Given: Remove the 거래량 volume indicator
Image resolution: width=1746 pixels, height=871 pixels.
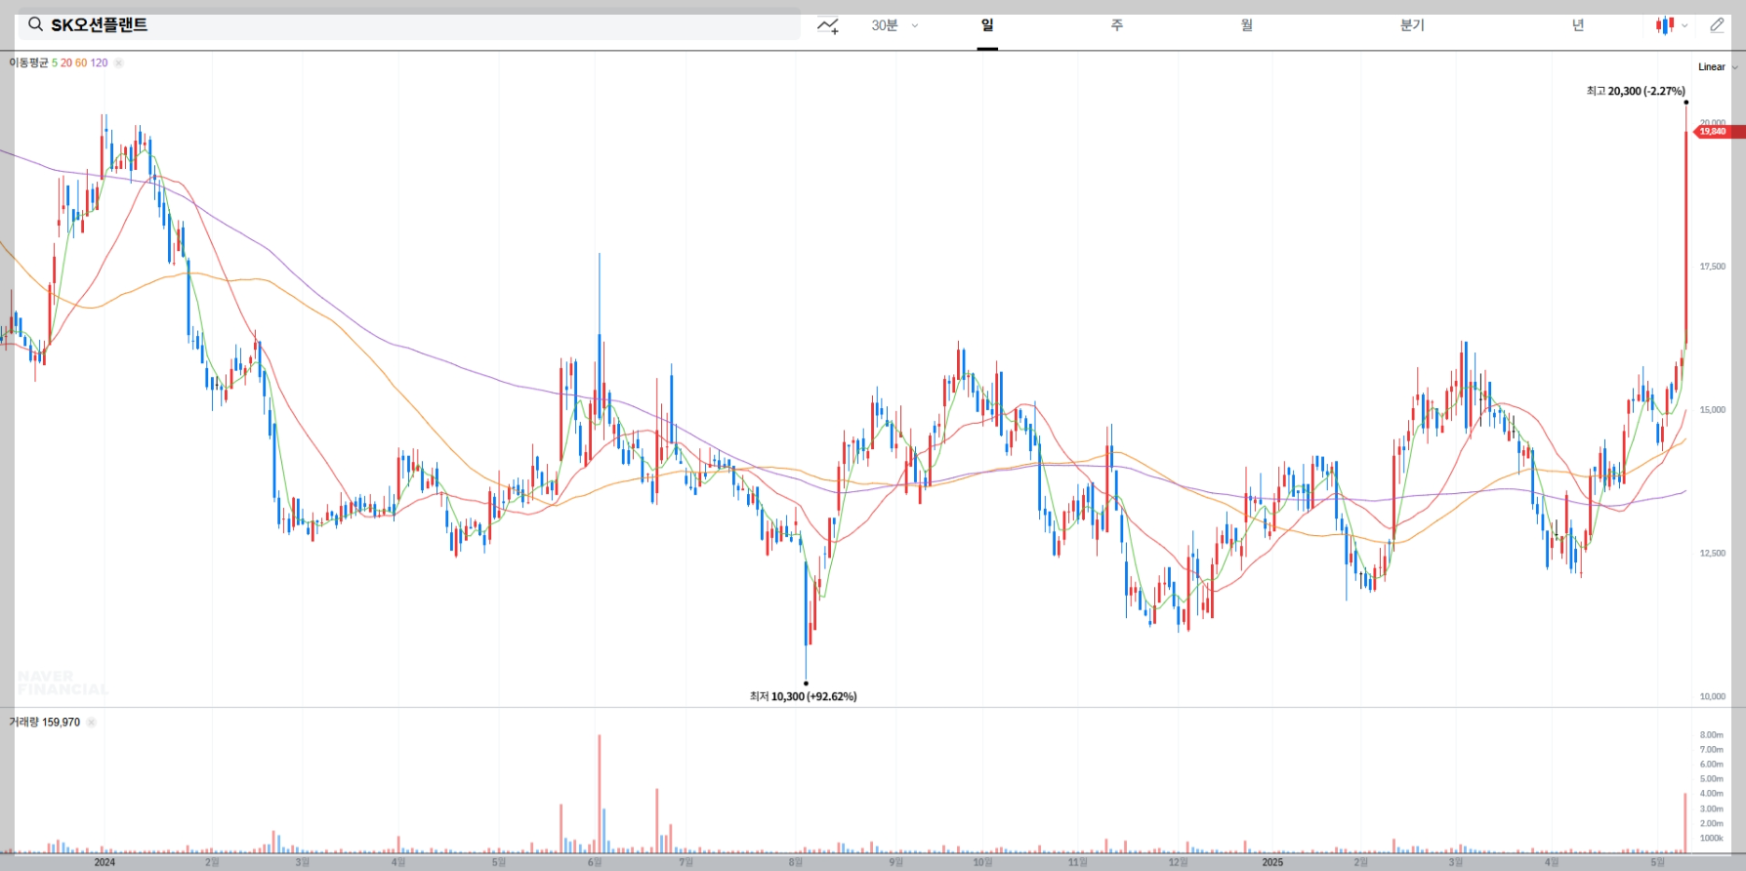Looking at the screenshot, I should [91, 723].
